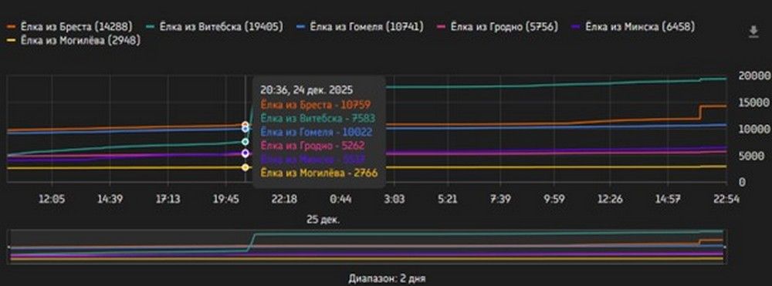Screen dimensions: 772x286
Task: Click the 25 дек. date label
Action: pyautogui.click(x=323, y=219)
